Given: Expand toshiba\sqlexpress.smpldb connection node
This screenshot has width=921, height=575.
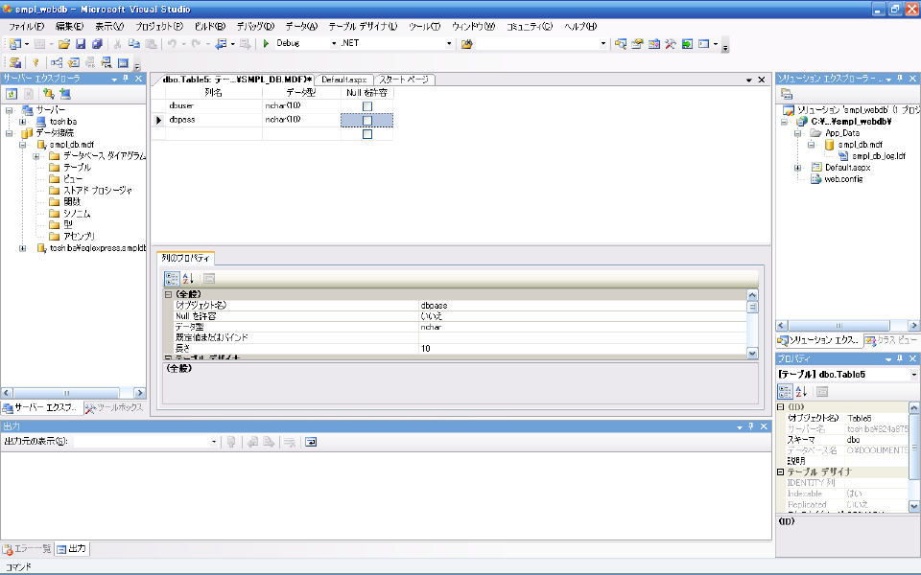Looking at the screenshot, I should [x=22, y=248].
